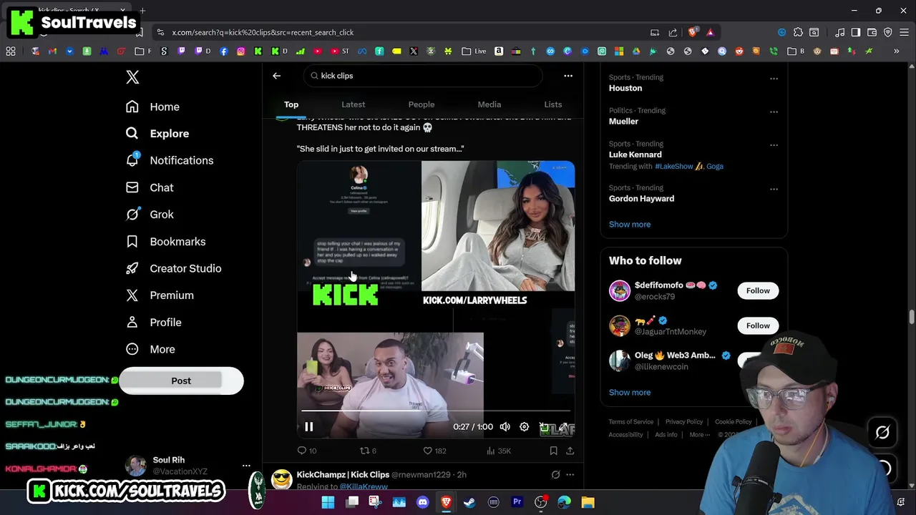Open Grok from the sidebar
This screenshot has height=515, width=916.
pyautogui.click(x=150, y=215)
